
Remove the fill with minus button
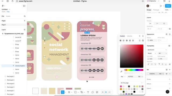(x=170, y=74)
